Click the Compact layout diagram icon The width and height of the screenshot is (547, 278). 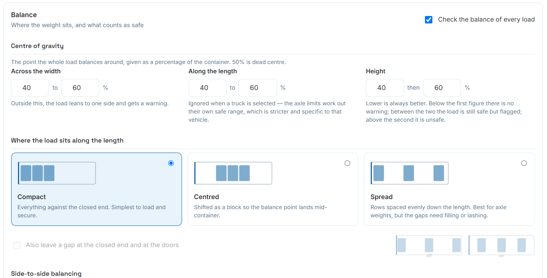57,173
